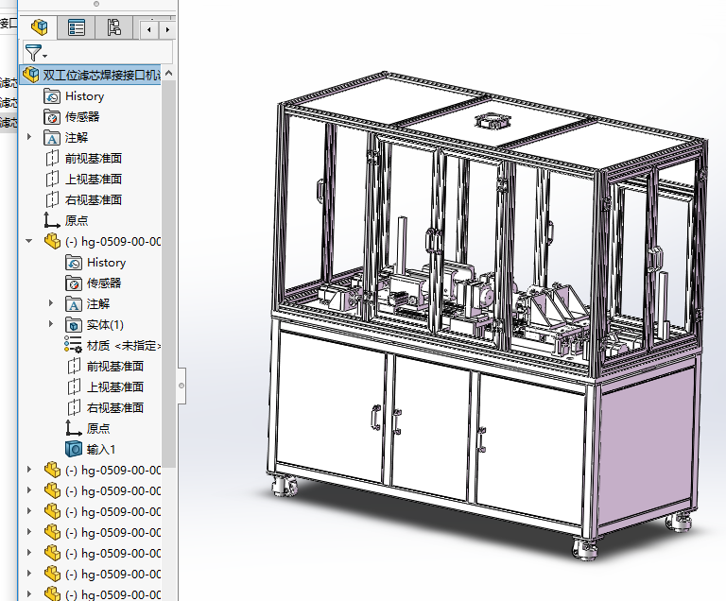Click the 输入1 label

pos(101,449)
